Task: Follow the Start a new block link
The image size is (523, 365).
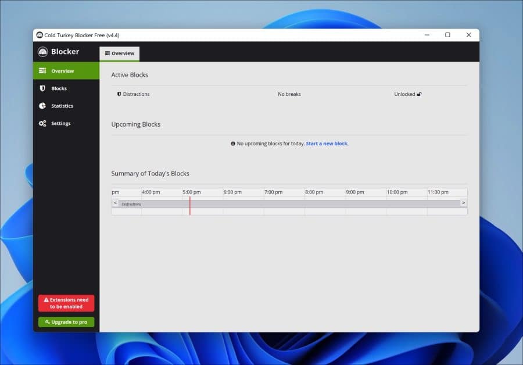Action: pyautogui.click(x=327, y=144)
